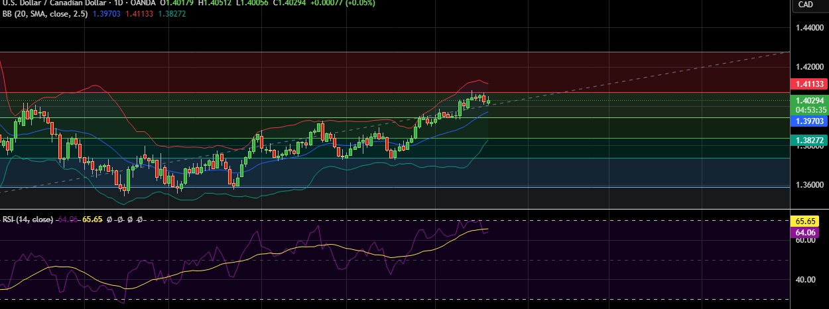Click the open price O1.40179 in header
Image resolution: width=829 pixels, height=309 pixels.
coord(176,3)
